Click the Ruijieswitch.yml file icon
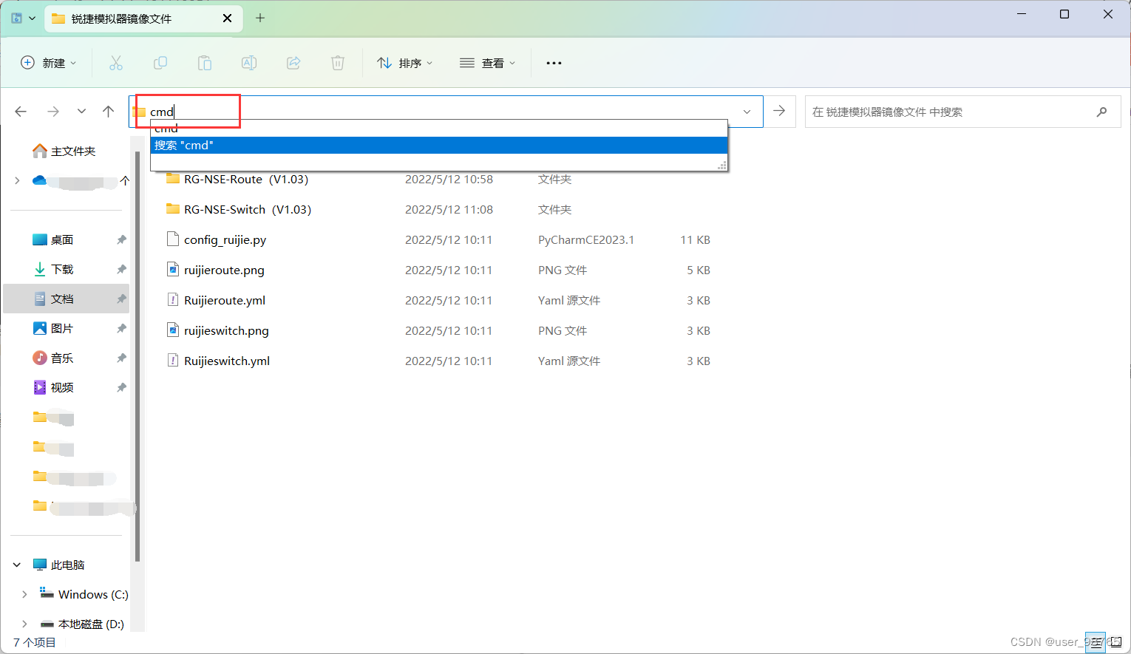This screenshot has width=1131, height=654. coord(173,361)
